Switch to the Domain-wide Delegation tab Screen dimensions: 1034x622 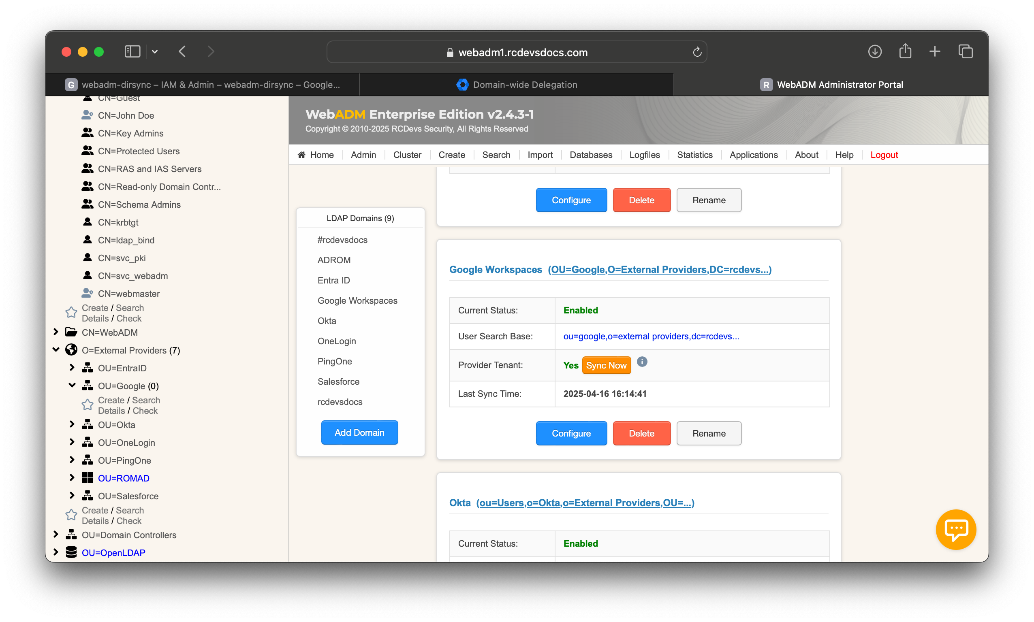516,85
